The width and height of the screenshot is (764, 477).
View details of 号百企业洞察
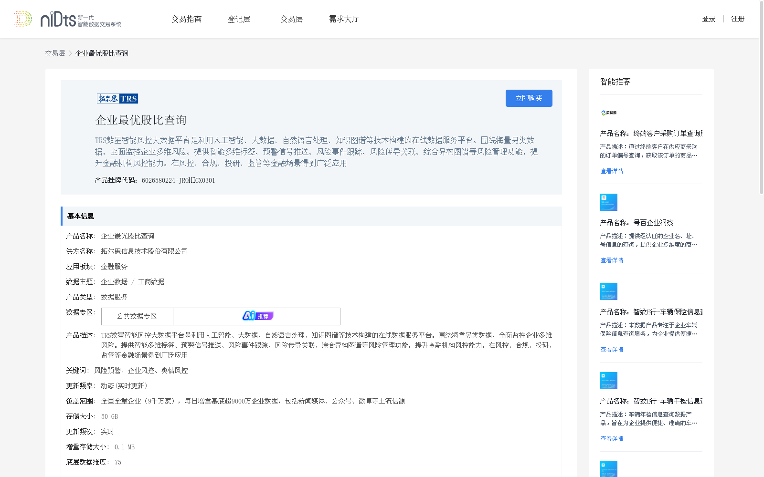[x=612, y=260]
